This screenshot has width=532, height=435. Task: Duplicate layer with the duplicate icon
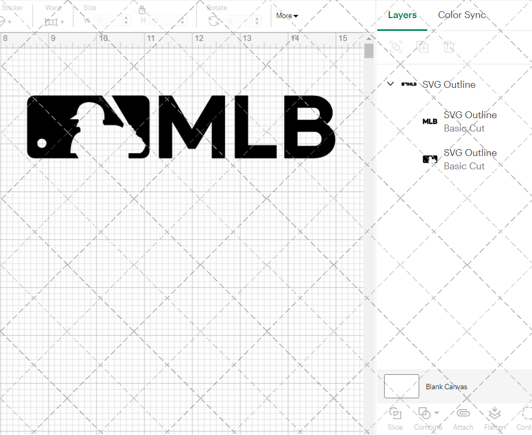point(423,47)
